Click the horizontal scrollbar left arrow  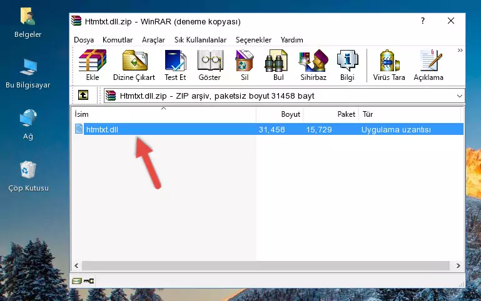76,265
